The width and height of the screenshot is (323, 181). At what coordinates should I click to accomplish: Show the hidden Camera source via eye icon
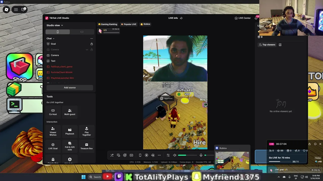click(x=87, y=50)
